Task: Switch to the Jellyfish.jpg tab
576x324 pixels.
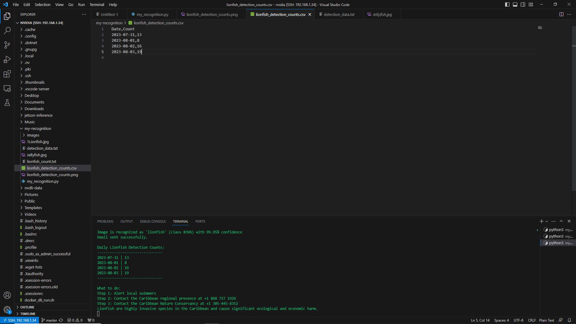Action: click(x=382, y=14)
